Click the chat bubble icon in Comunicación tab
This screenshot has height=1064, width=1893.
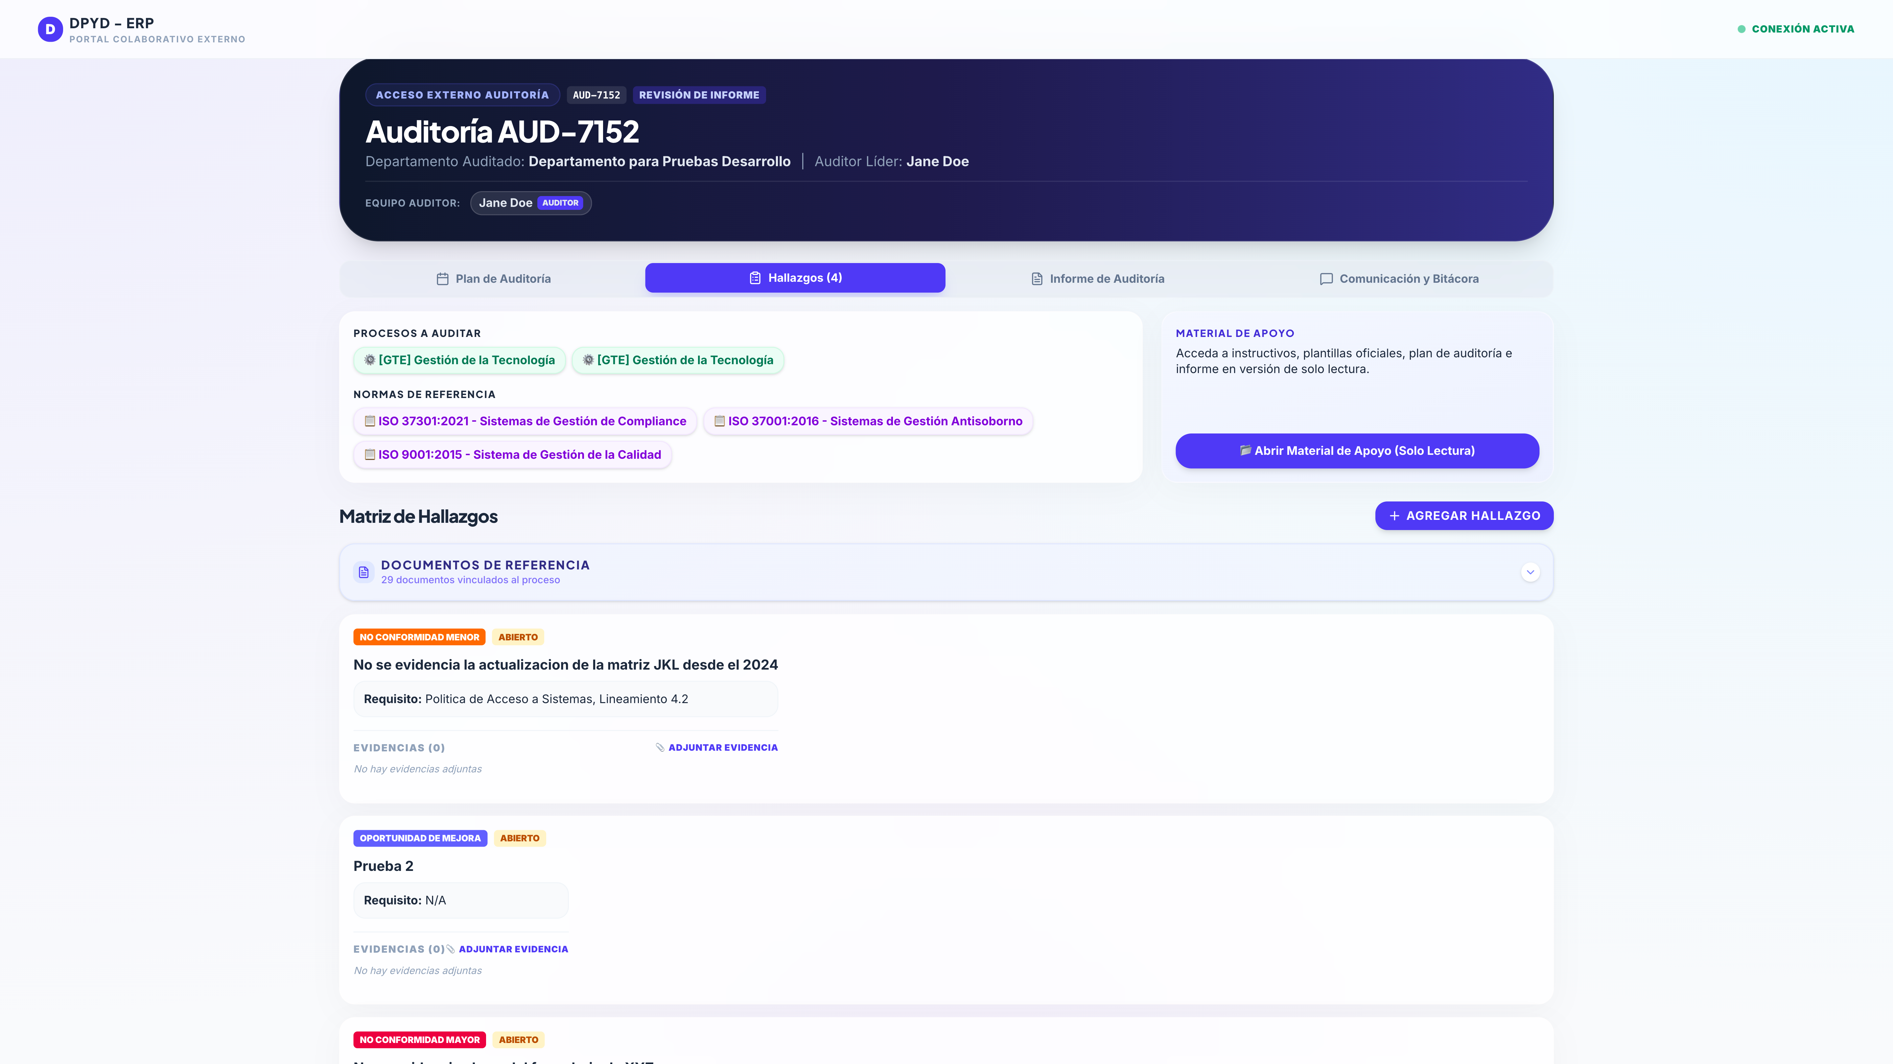pyautogui.click(x=1326, y=279)
